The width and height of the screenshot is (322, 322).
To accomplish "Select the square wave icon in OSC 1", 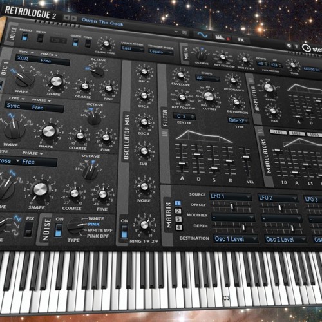I will point(39,73).
